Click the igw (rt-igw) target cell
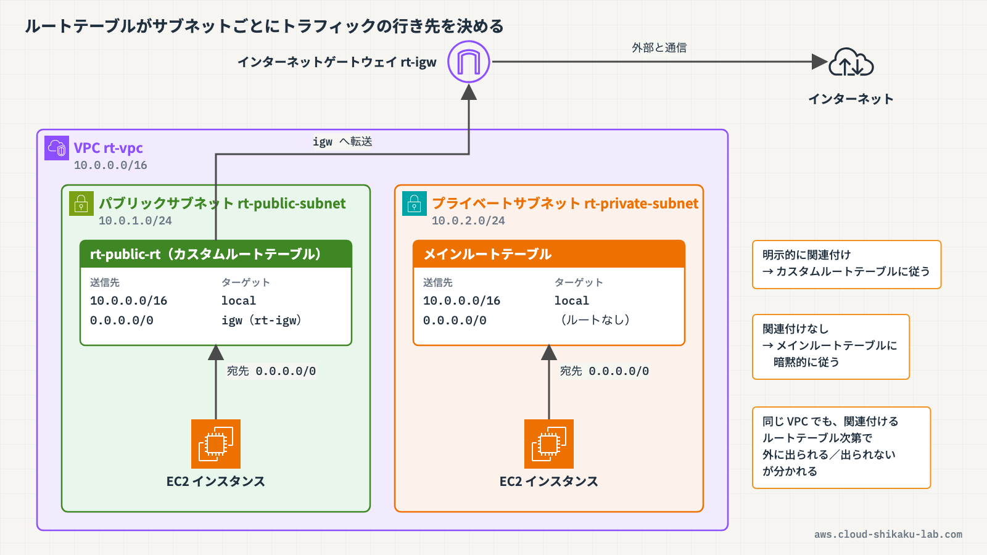 (x=262, y=321)
